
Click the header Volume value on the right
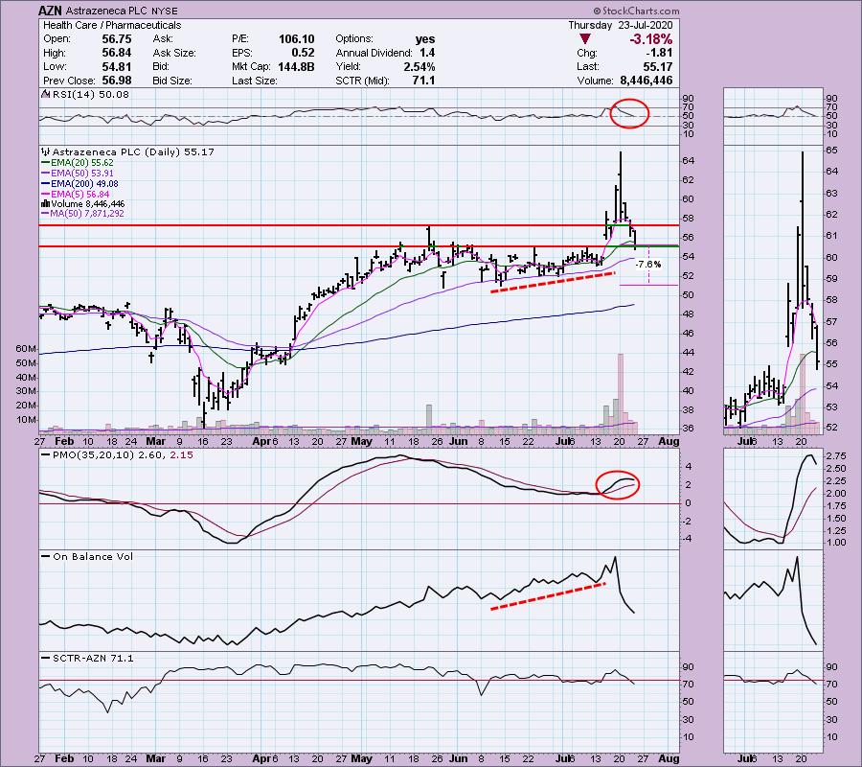click(x=646, y=81)
